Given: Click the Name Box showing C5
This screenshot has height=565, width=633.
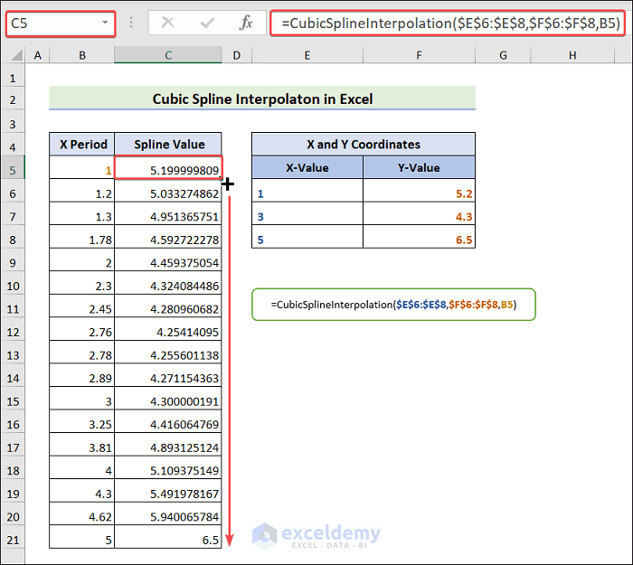Looking at the screenshot, I should pos(61,24).
